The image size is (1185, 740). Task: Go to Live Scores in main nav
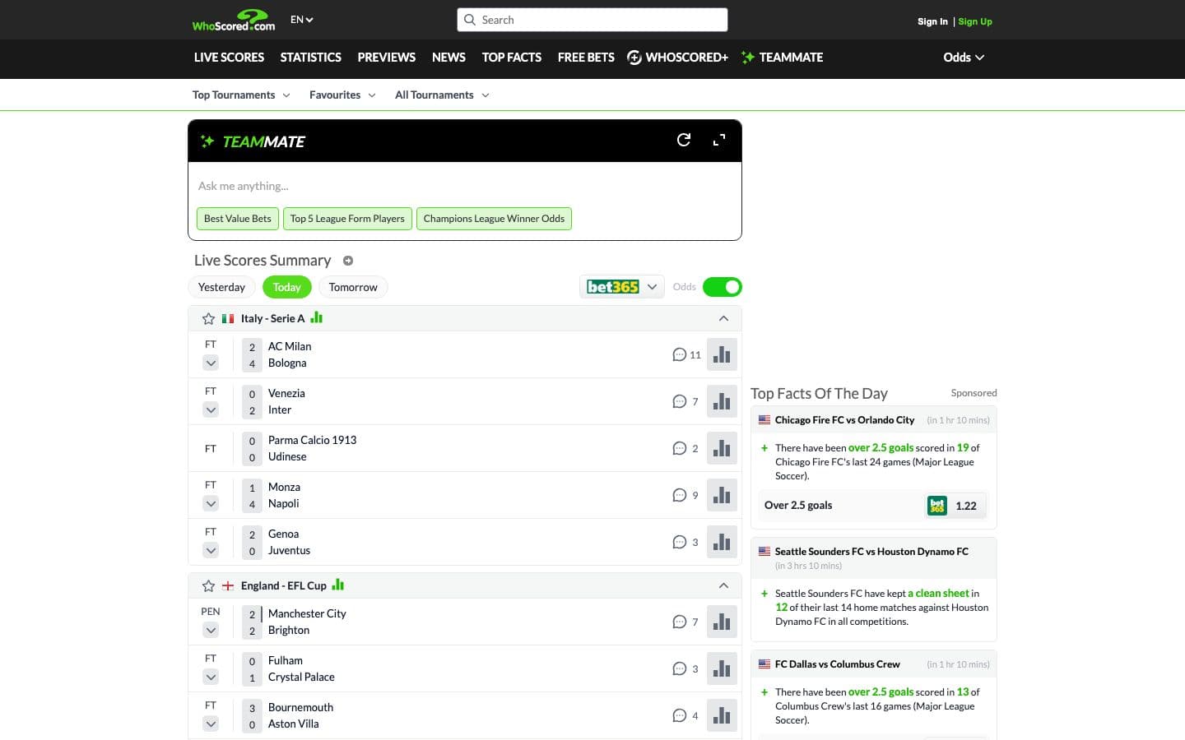pos(229,58)
